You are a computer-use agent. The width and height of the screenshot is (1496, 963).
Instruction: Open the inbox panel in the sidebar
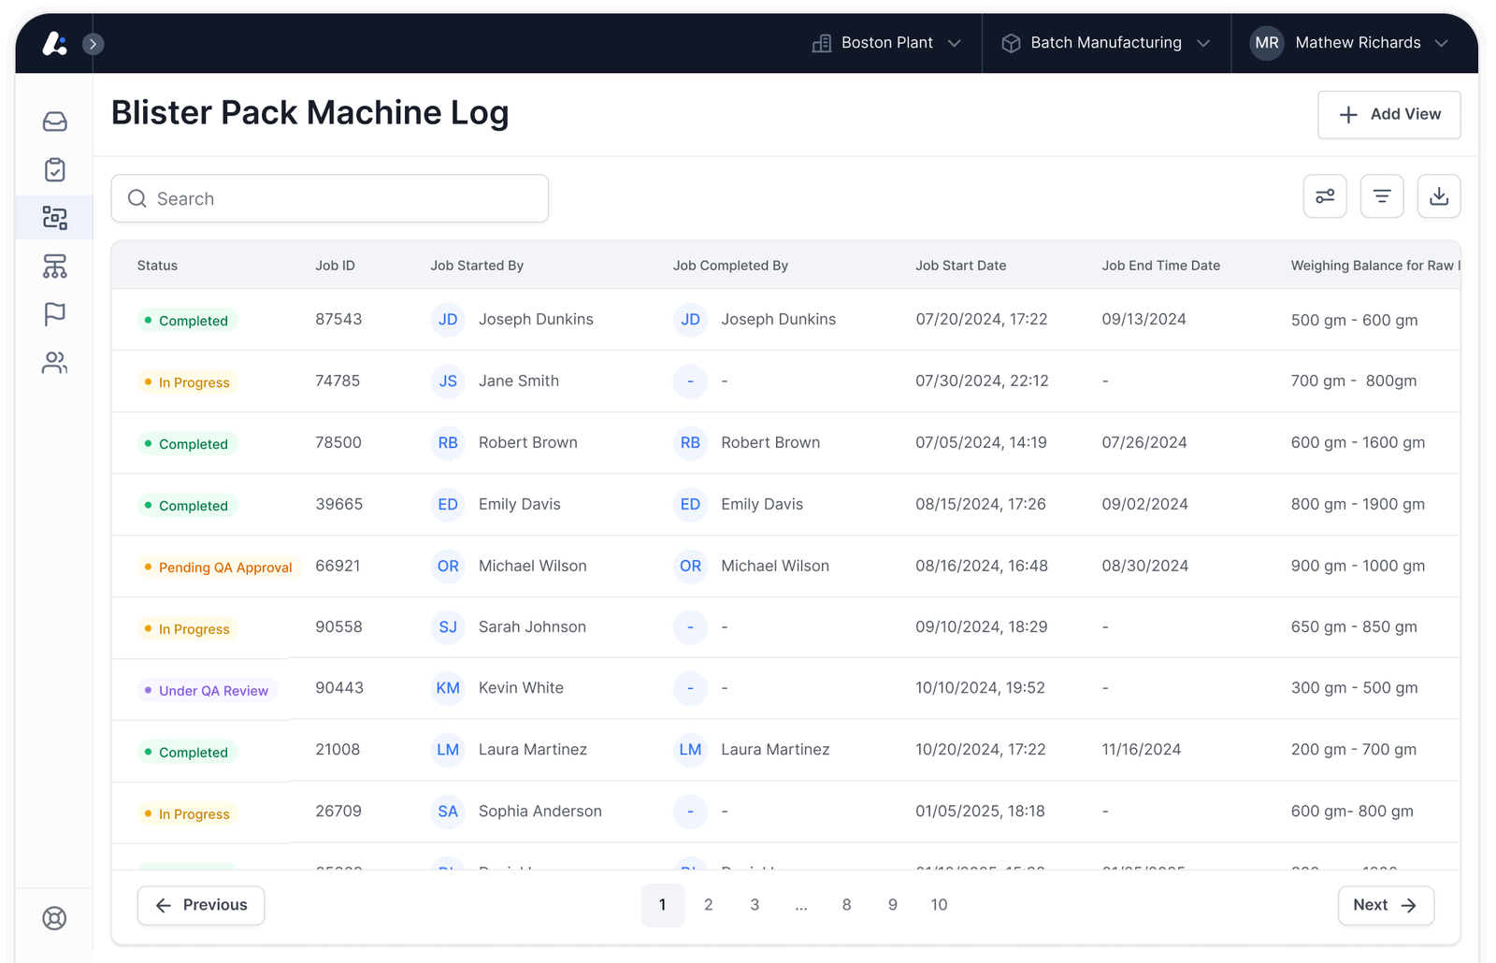54,122
